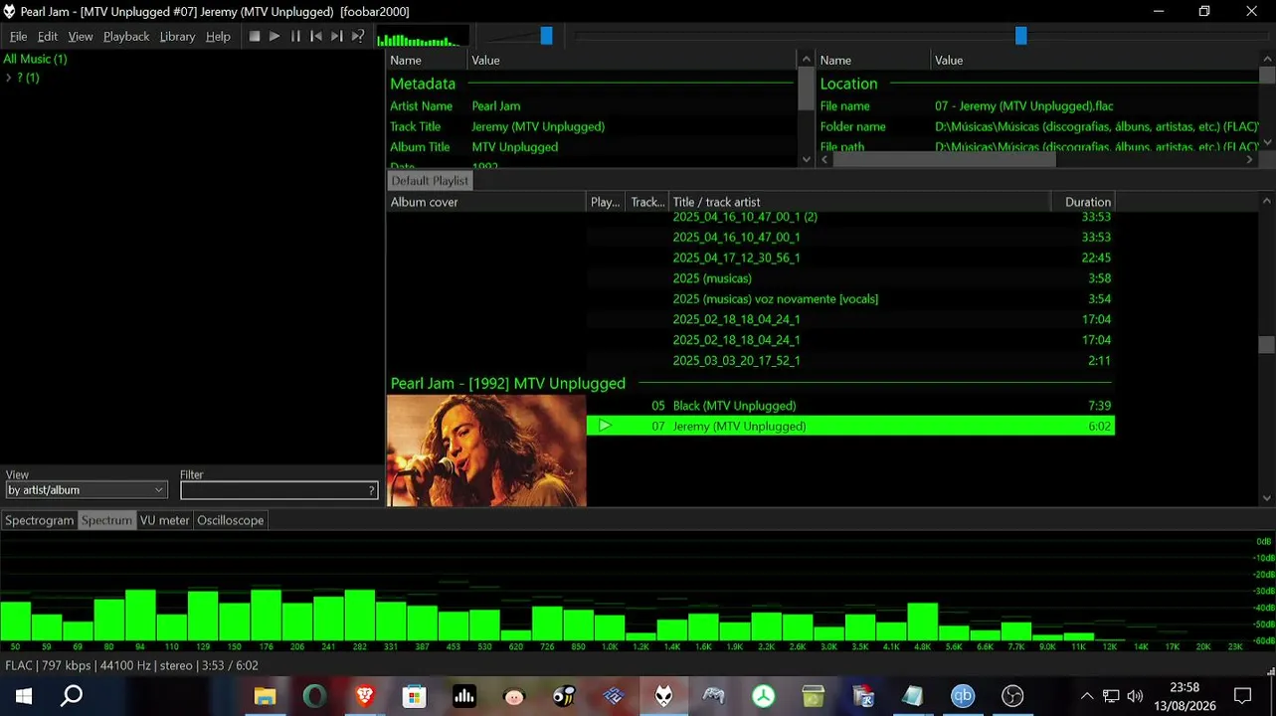Open the View menu
This screenshot has width=1276, height=716.
pos(81,37)
